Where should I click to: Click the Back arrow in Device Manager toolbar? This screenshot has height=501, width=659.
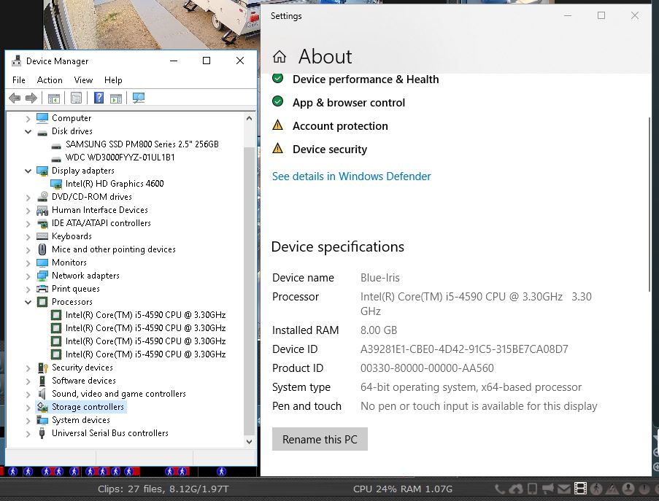(15, 98)
